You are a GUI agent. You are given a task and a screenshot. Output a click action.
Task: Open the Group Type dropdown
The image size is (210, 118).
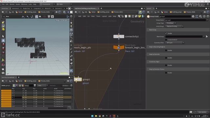[x=171, y=23]
